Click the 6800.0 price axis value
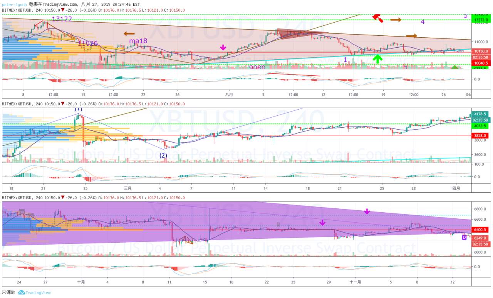Screen dimensions: 493x298 coord(480,209)
